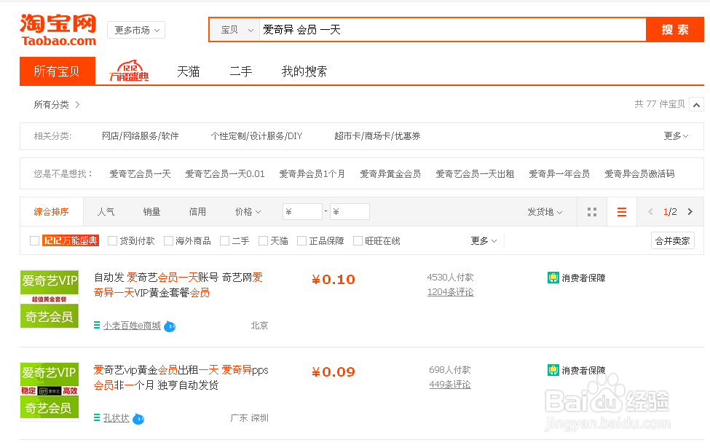Screen dimensions: 710x448
Task: Expand 更多 related categories
Action: click(676, 136)
